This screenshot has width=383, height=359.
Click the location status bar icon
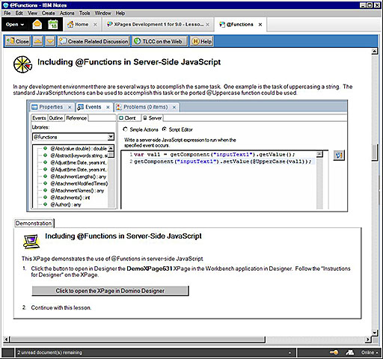tap(350, 352)
